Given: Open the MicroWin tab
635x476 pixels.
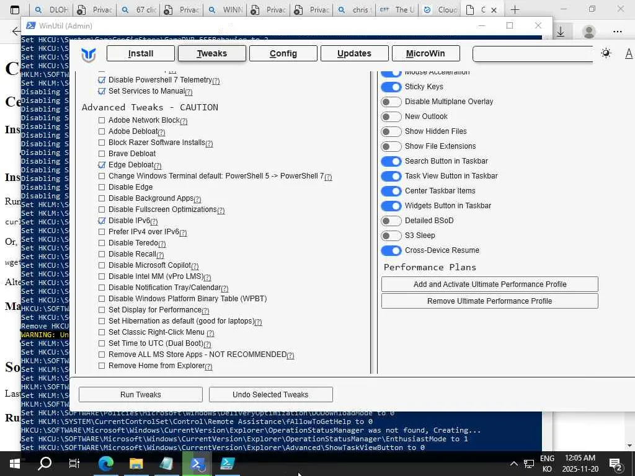Looking at the screenshot, I should pos(425,53).
